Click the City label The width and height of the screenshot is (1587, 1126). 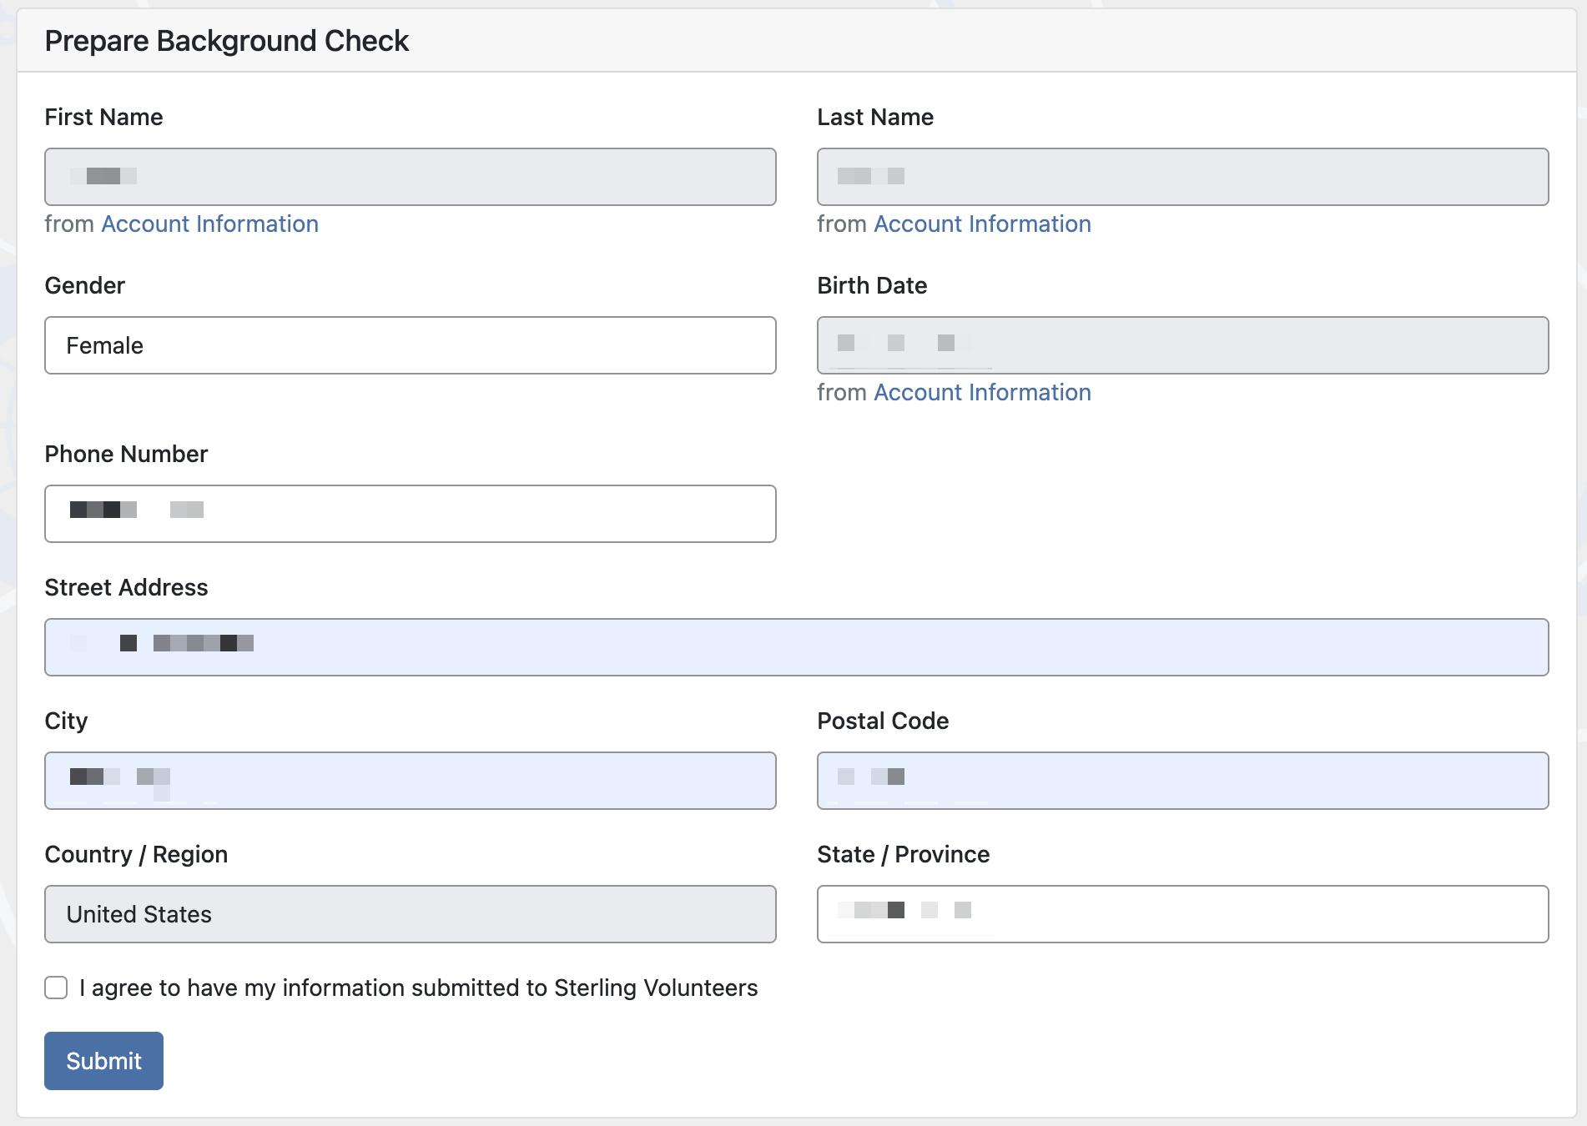click(66, 721)
